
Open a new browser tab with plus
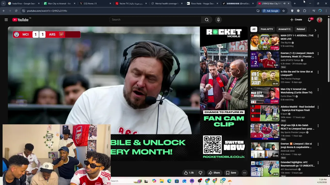pos(295,4)
